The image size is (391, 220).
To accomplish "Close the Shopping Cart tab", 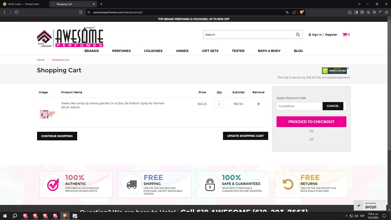I will click(x=94, y=4).
